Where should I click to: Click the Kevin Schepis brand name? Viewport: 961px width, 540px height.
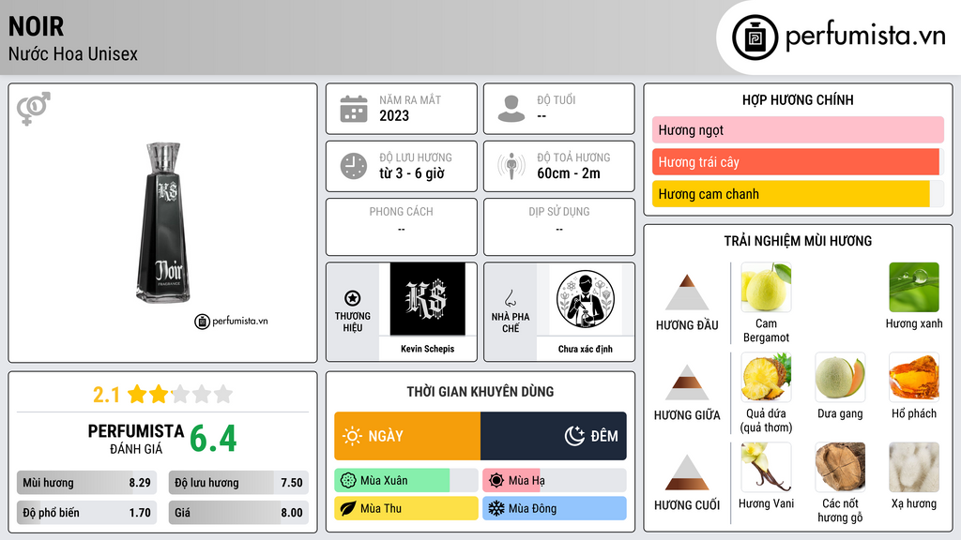coord(427,349)
